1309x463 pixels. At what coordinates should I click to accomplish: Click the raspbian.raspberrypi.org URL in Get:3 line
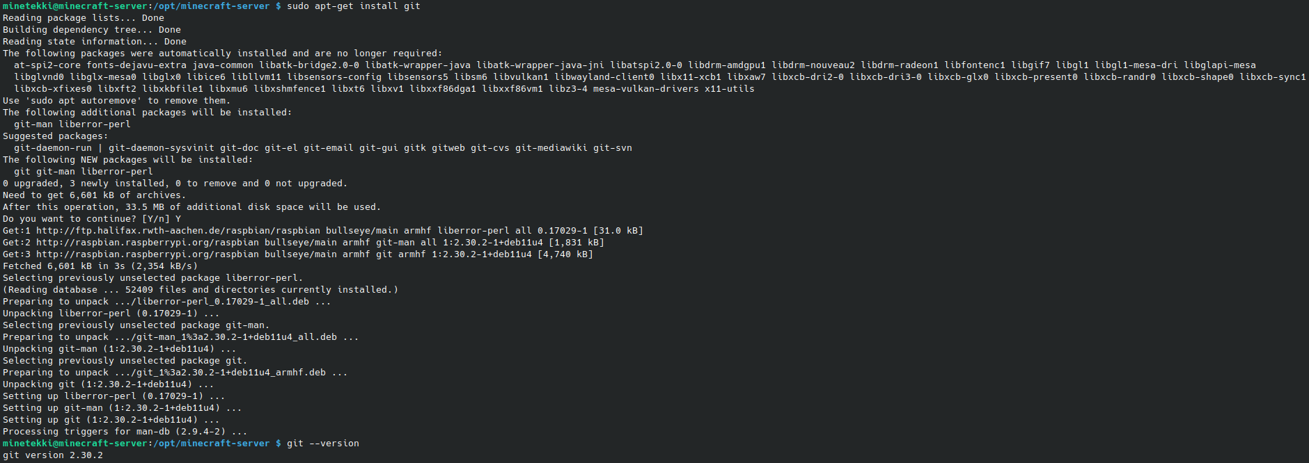click(x=148, y=254)
